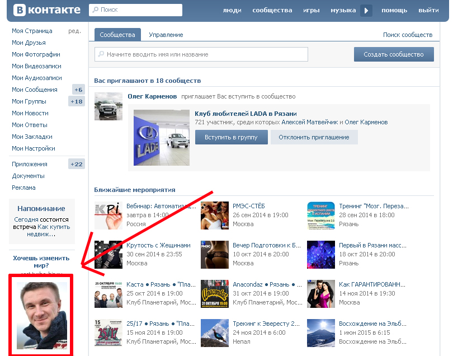453x356 pixels.
Task: Open Реклама in sidebar
Action: [x=23, y=188]
